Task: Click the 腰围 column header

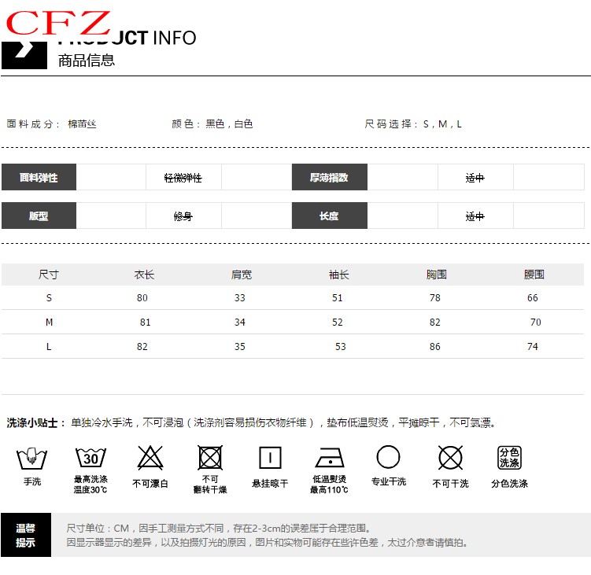Action: point(534,275)
